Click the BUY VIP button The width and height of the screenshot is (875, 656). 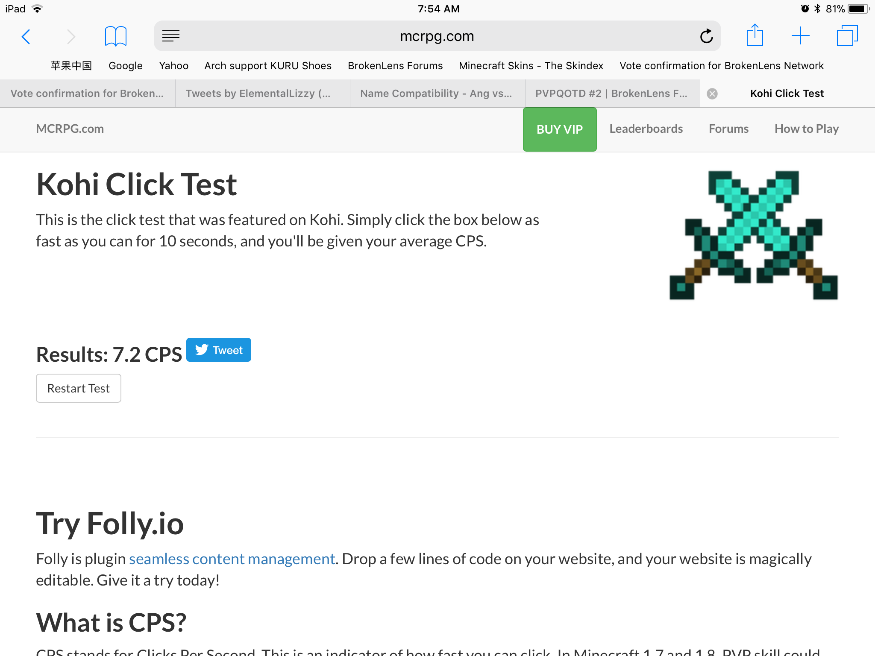pyautogui.click(x=560, y=129)
